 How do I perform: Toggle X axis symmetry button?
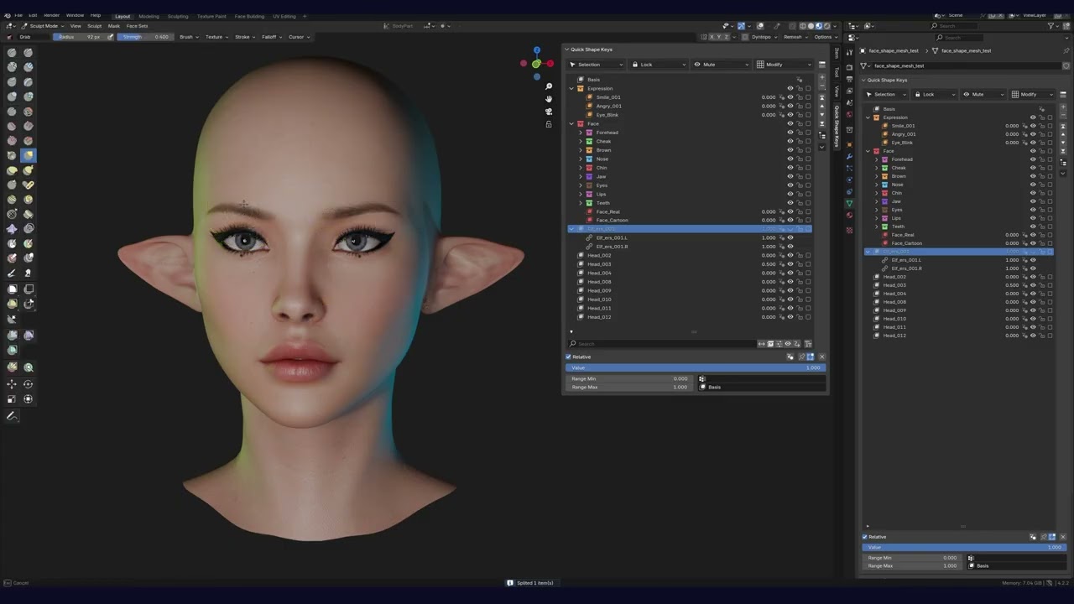pos(713,37)
